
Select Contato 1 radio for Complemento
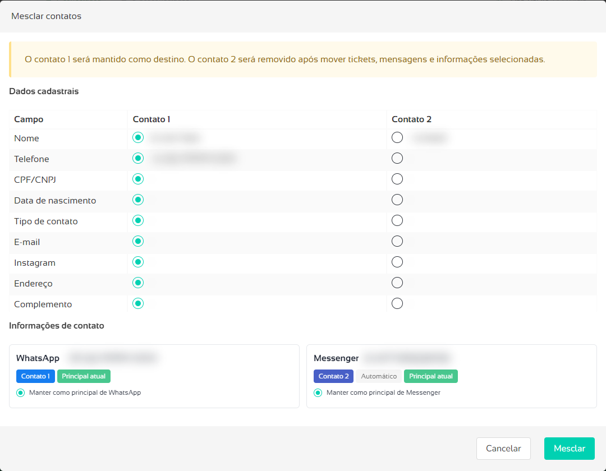(138, 303)
